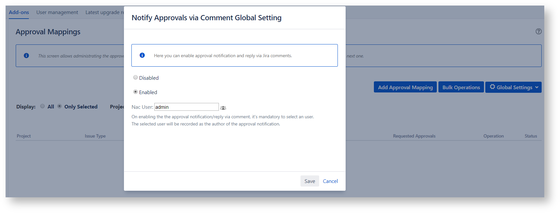Click the Requested Approvals column header

(414, 136)
